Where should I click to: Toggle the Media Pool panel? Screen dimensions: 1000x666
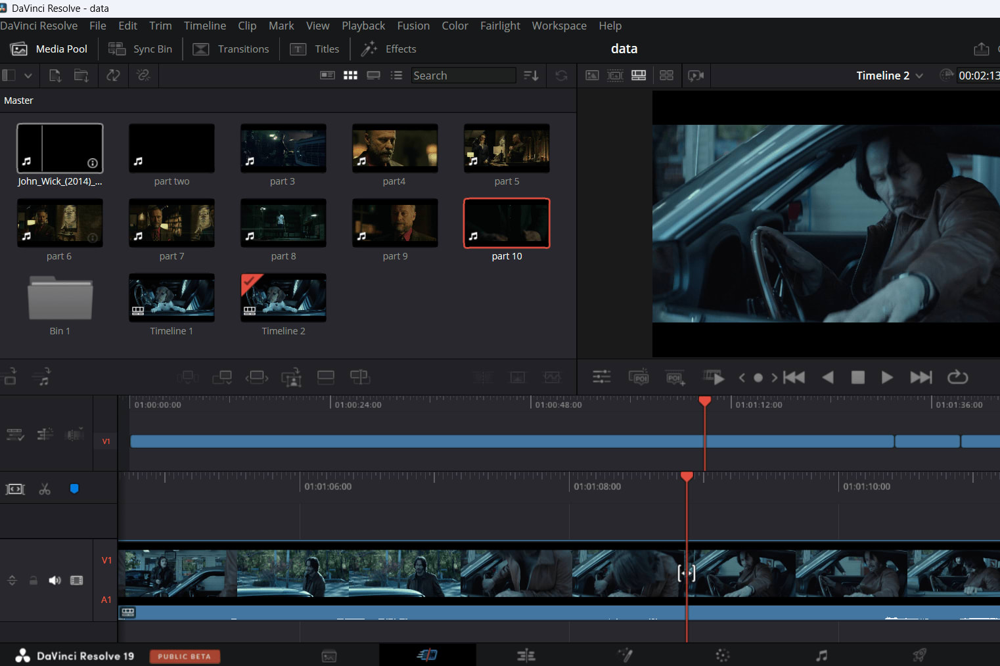coord(49,49)
